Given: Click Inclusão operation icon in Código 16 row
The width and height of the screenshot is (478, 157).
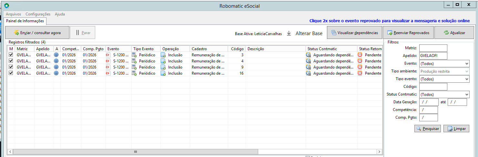Looking at the screenshot, I should pyautogui.click(x=163, y=73).
